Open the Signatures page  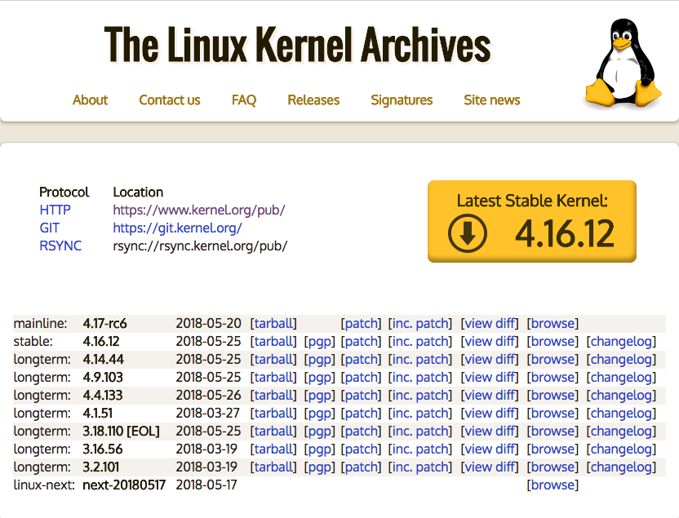(x=402, y=100)
